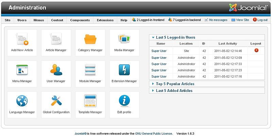Viewport: 272px width, 136px height.
Task: Click the No messages link
Action: click(x=218, y=20)
